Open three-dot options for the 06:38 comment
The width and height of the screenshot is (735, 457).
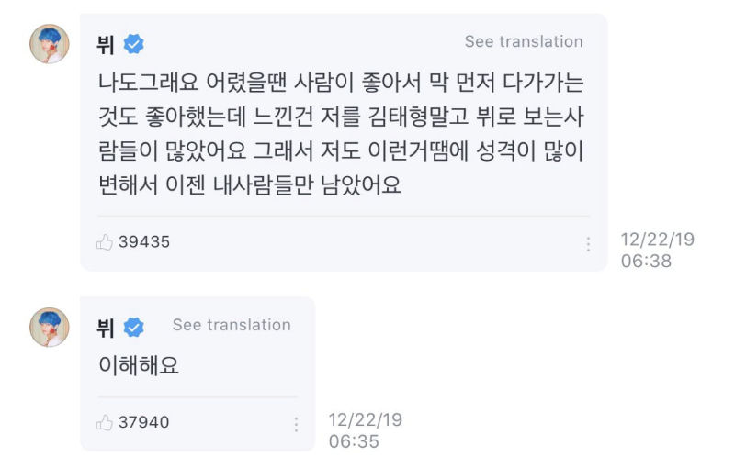click(588, 244)
